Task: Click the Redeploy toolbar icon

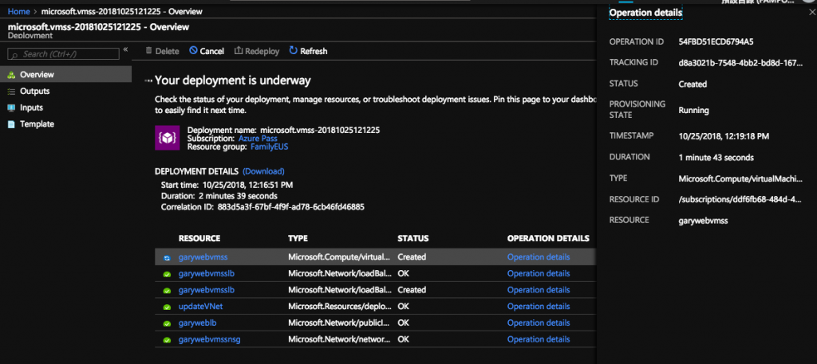Action: (239, 51)
